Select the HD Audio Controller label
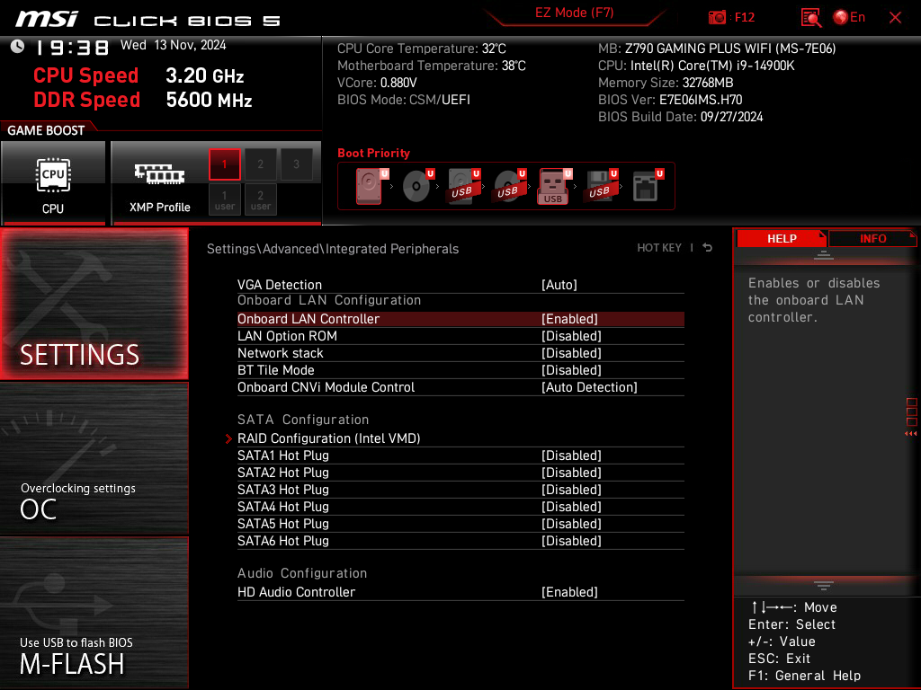Image resolution: width=921 pixels, height=690 pixels. [296, 592]
